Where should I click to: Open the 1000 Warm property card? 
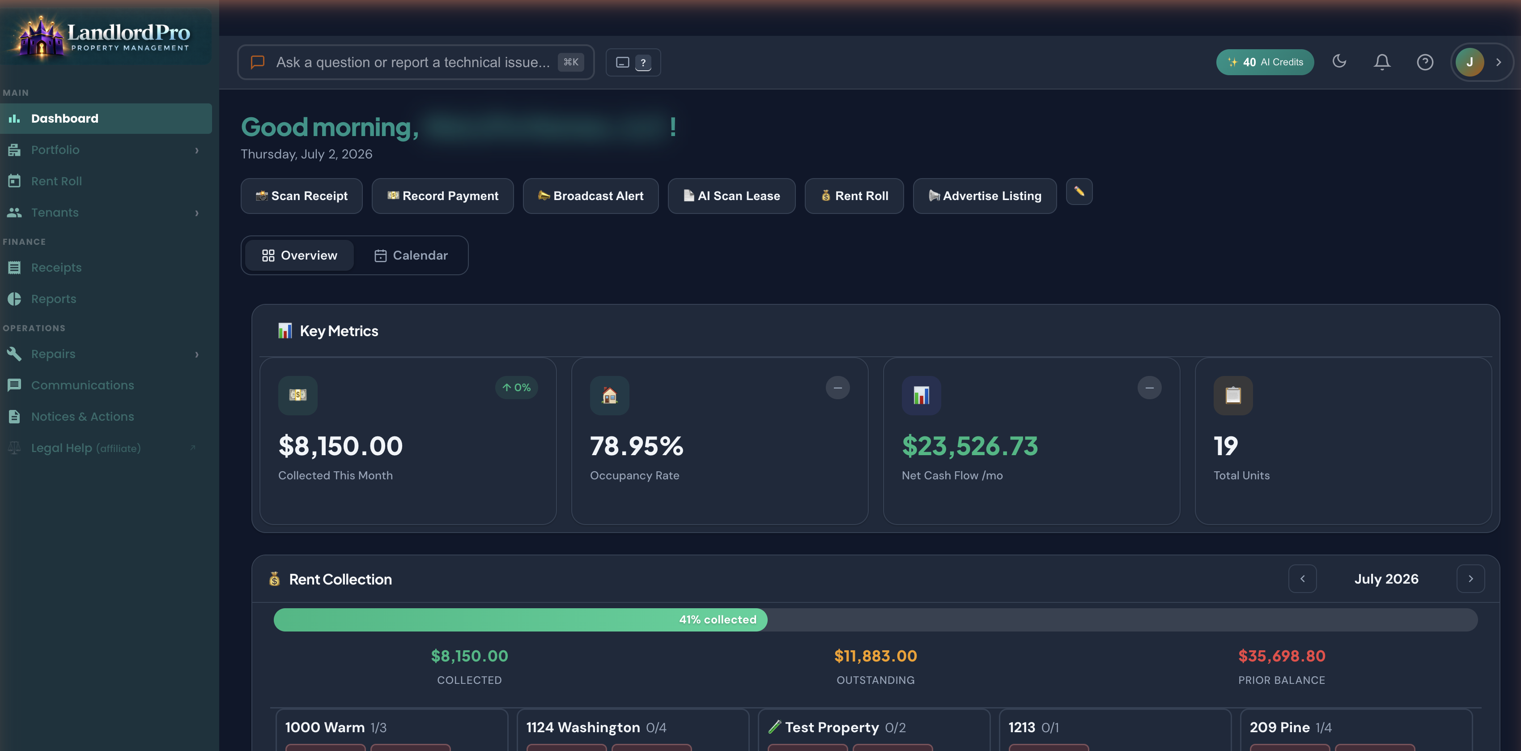(391, 730)
